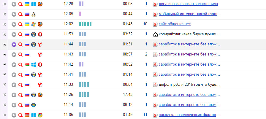266x119 pixels.
Task: Click the four-bar activity indicator at 11:33
Action: tap(84, 84)
